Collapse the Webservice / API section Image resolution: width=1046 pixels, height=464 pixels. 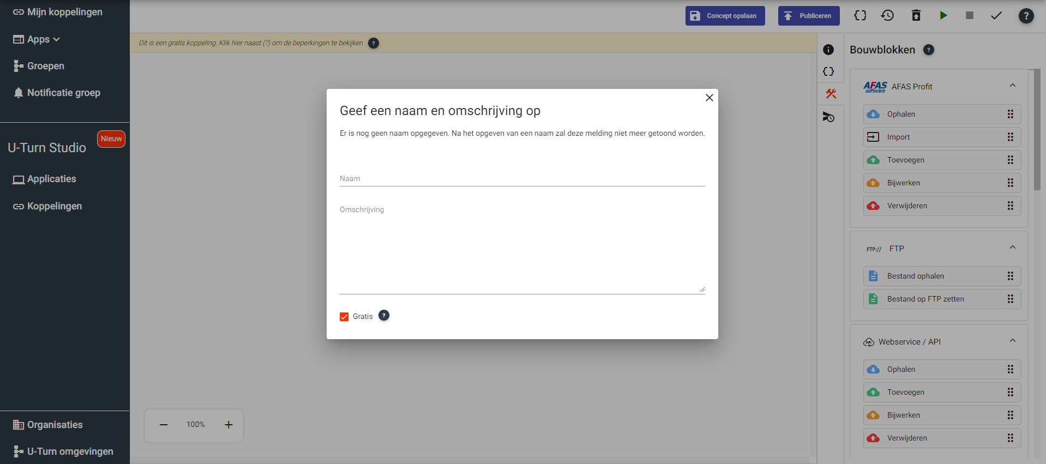(1012, 341)
